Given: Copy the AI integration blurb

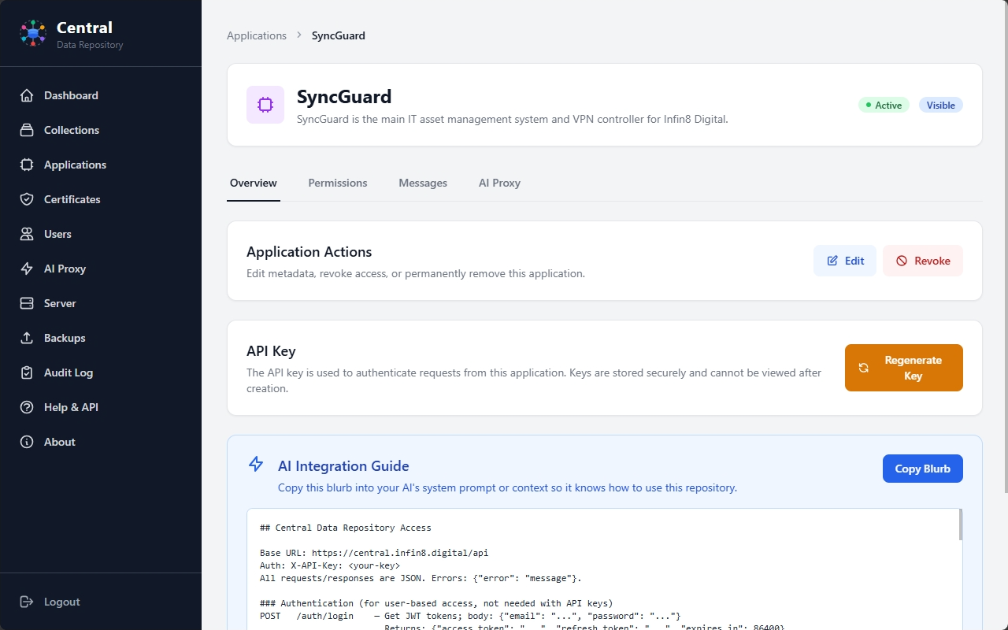Looking at the screenshot, I should pos(922,469).
